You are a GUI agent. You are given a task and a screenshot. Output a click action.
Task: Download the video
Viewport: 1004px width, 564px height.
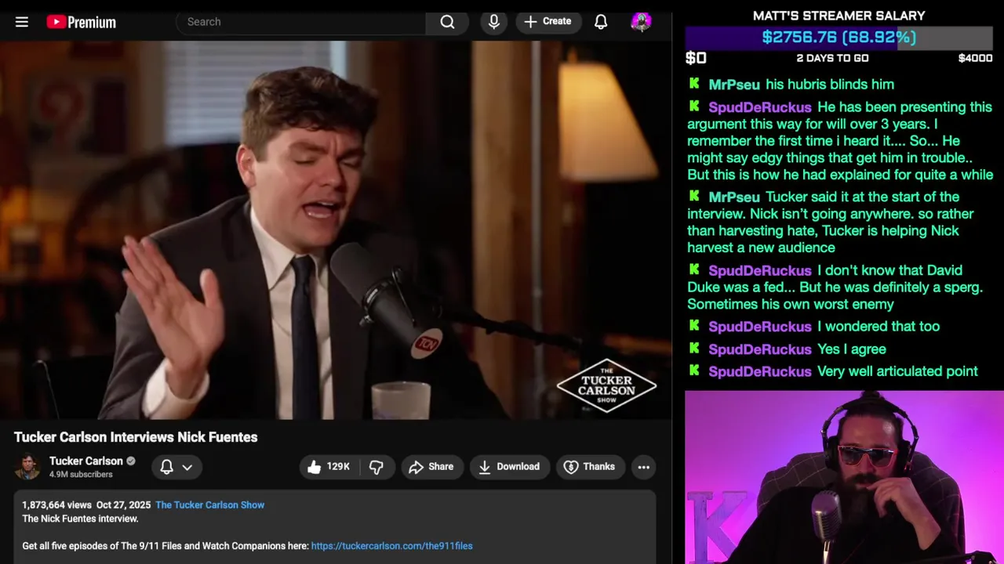pyautogui.click(x=510, y=467)
